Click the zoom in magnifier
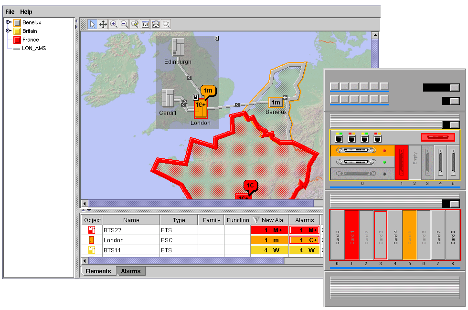The width and height of the screenshot is (468, 310). [x=114, y=24]
